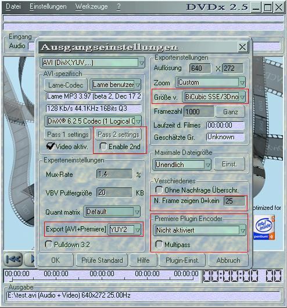
Task: Uncheck the Video aktiv. checkbox
Action: 51,146
